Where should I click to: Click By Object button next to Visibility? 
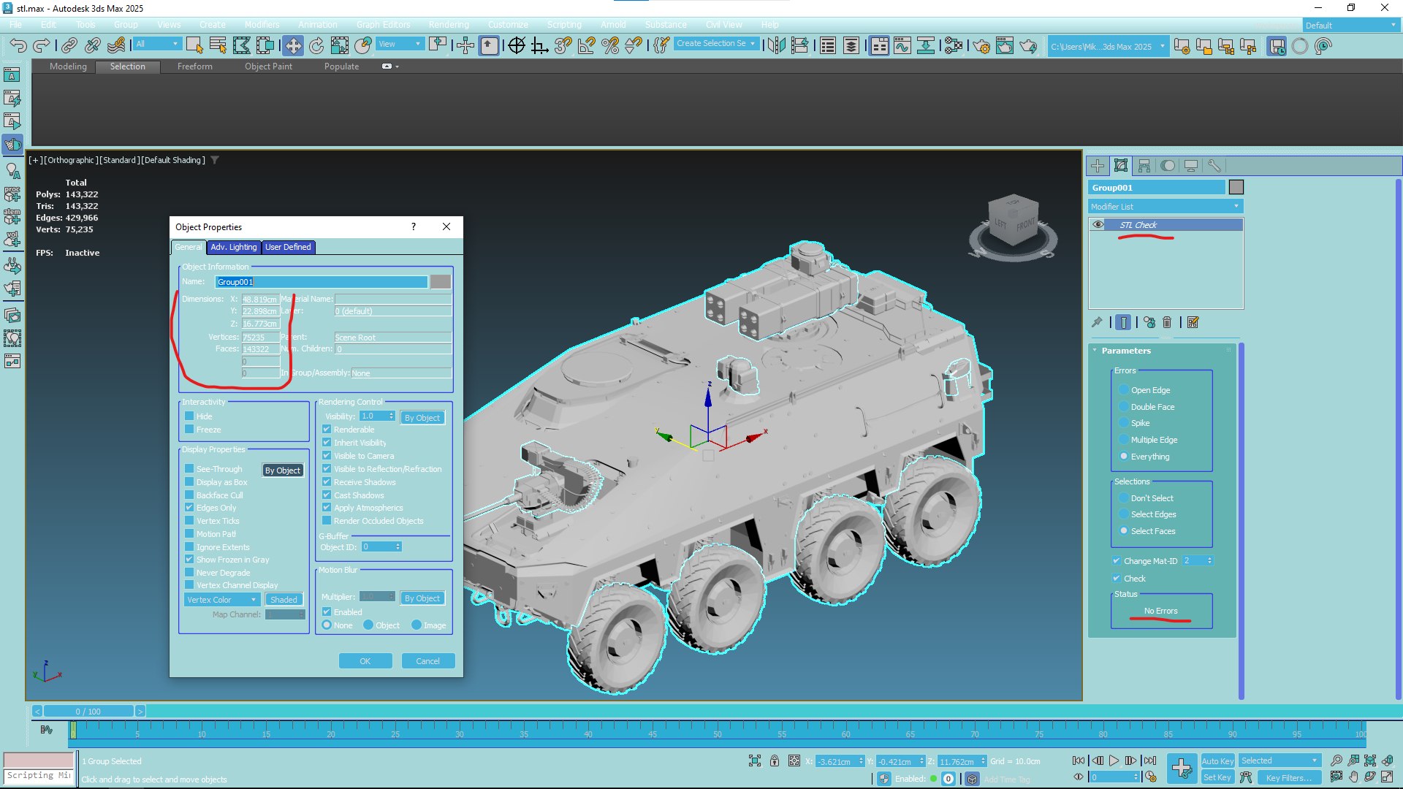tap(422, 418)
